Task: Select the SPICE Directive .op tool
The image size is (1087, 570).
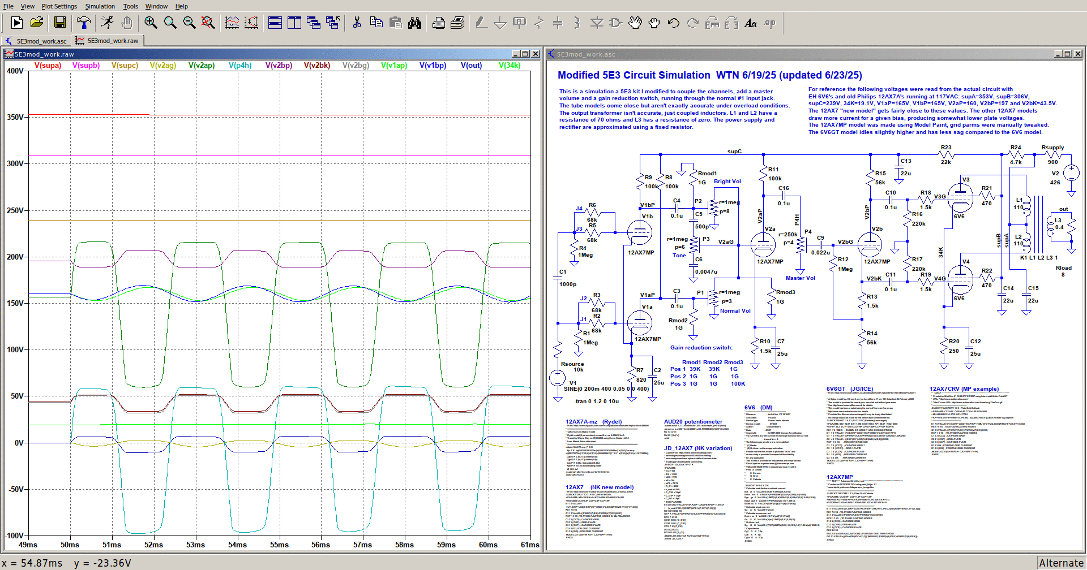Action: click(770, 23)
